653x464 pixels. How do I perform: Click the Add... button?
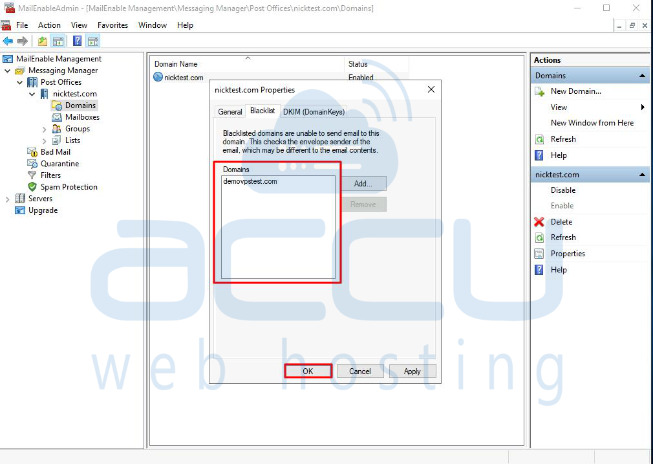click(x=363, y=184)
